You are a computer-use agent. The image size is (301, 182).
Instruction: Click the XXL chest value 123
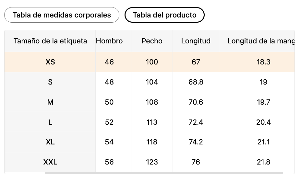[152, 162]
